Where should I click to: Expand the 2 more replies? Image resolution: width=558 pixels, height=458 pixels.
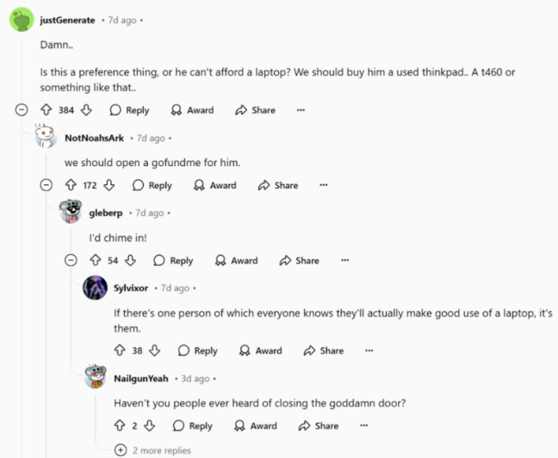tap(152, 450)
